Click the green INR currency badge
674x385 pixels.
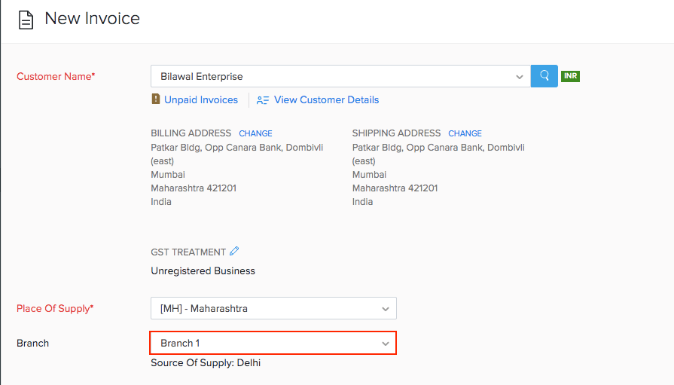(570, 76)
